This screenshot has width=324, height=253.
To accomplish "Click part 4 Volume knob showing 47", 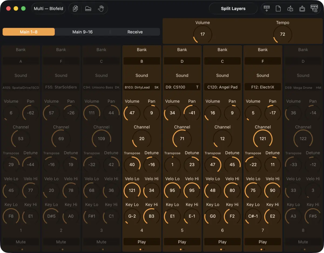I will [x=132, y=113].
